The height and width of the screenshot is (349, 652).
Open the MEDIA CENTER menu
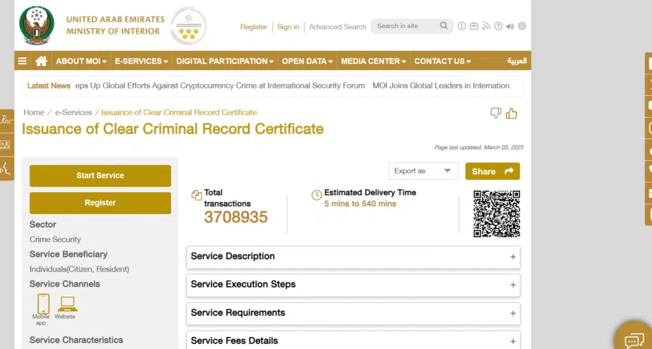click(x=374, y=61)
